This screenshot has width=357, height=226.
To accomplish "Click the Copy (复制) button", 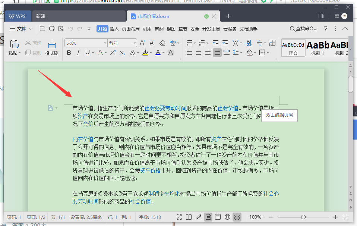I will 33,53.
